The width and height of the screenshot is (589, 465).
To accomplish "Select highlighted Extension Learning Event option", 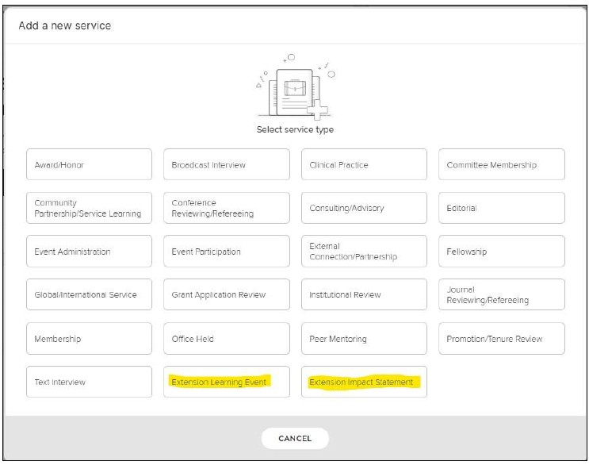I will (226, 382).
